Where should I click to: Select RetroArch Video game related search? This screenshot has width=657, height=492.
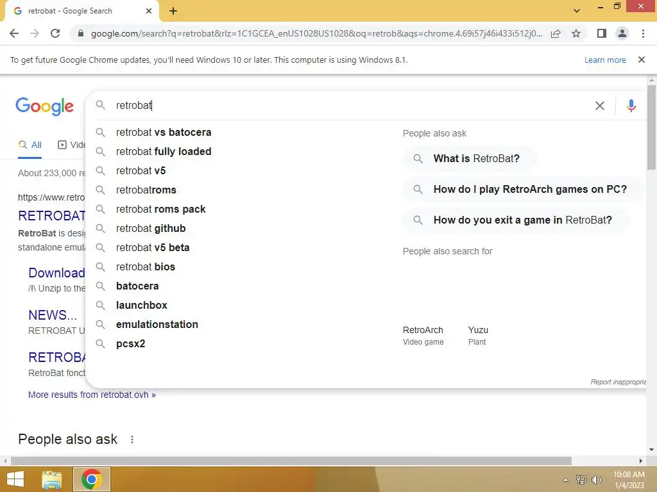[423, 336]
